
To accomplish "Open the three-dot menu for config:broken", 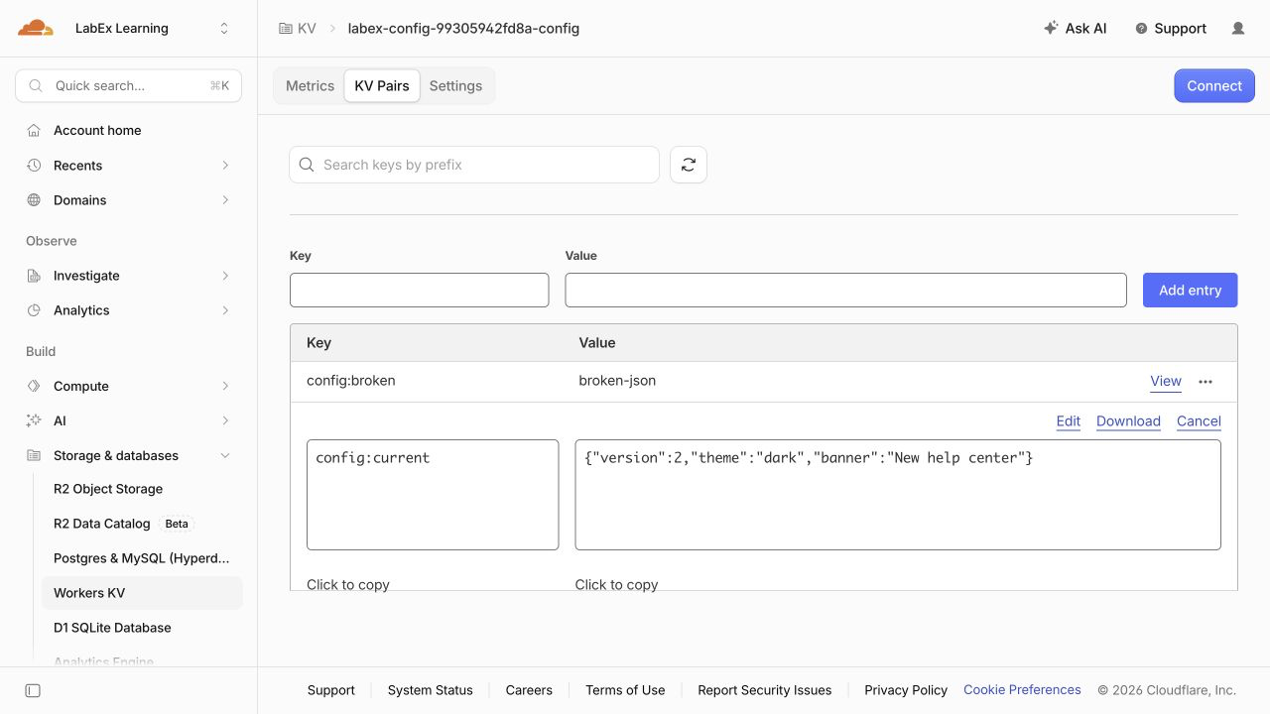I will [x=1206, y=382].
